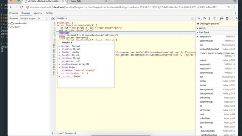This screenshot has width=242, height=136.
Task: Select _executeChain index.js:145 call frame
Action: [x=217, y=131]
